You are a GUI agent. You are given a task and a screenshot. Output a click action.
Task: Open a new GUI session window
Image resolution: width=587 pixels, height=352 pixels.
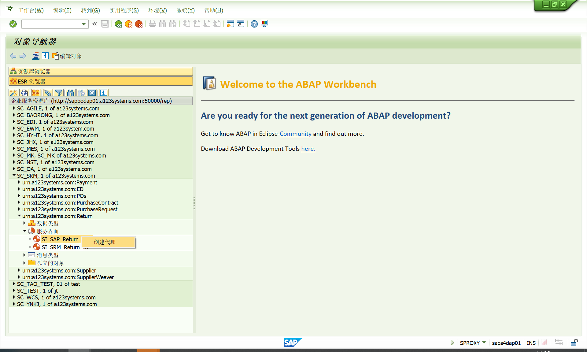231,24
